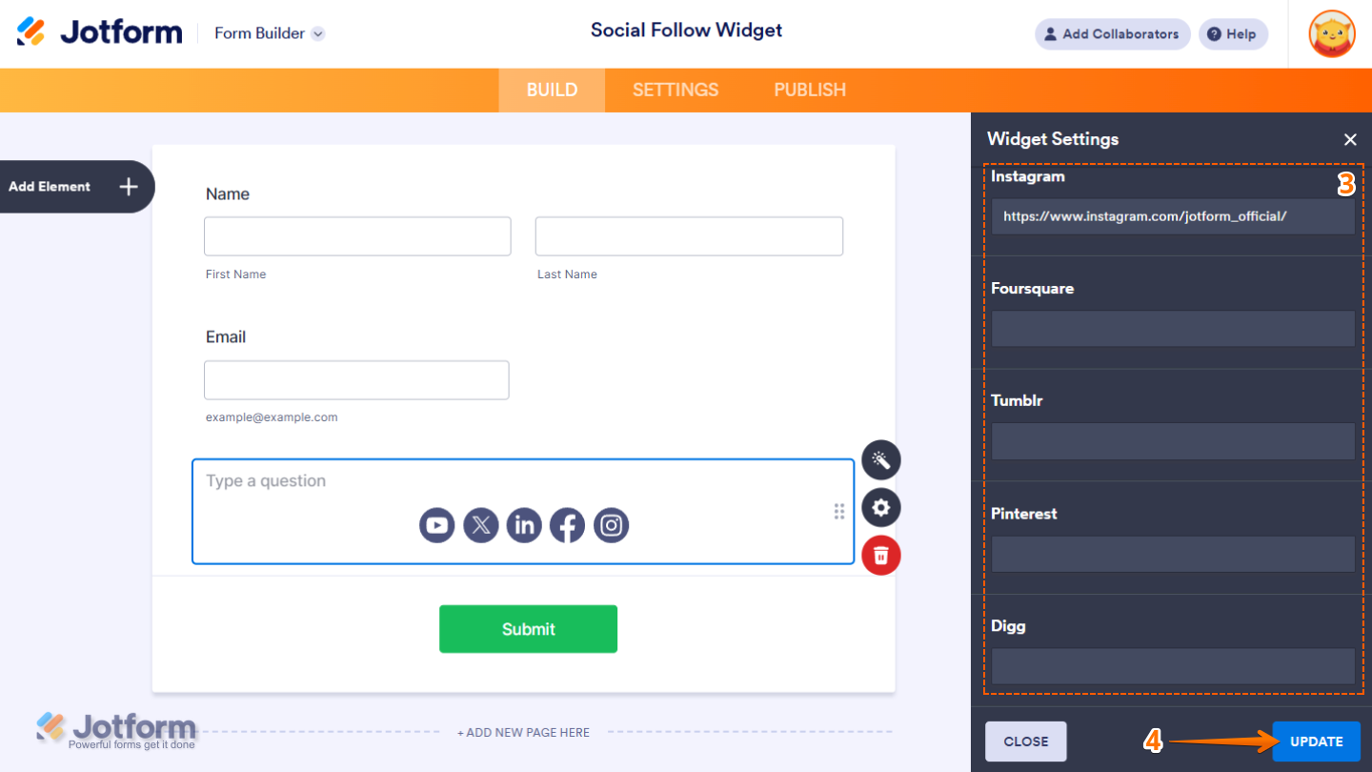Switch to the PUBLISH tab

(809, 90)
